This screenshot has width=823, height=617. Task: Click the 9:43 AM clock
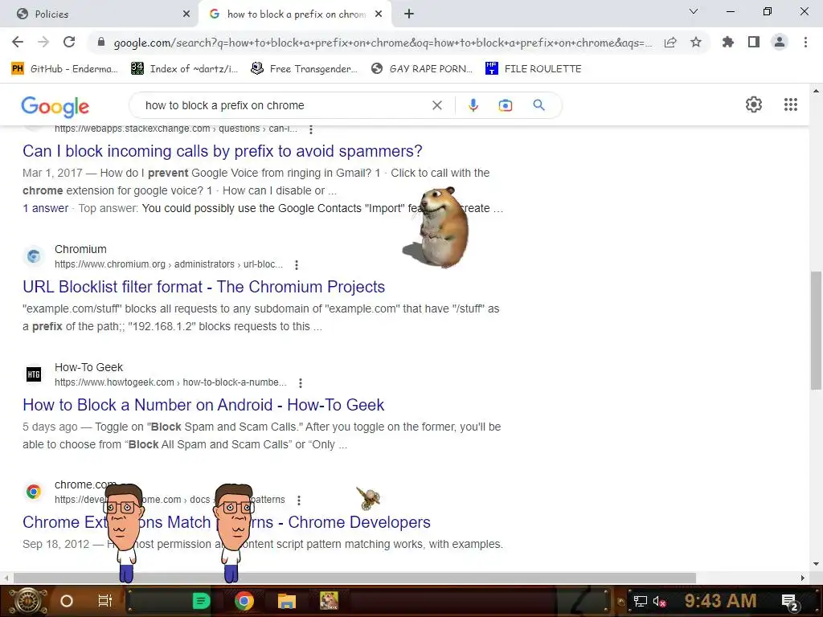click(x=720, y=601)
